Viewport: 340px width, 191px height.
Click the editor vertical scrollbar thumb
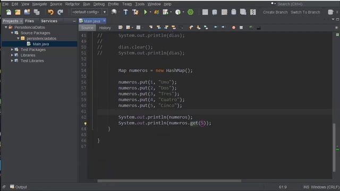tap(334, 147)
